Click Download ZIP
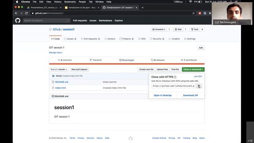 point(190,95)
